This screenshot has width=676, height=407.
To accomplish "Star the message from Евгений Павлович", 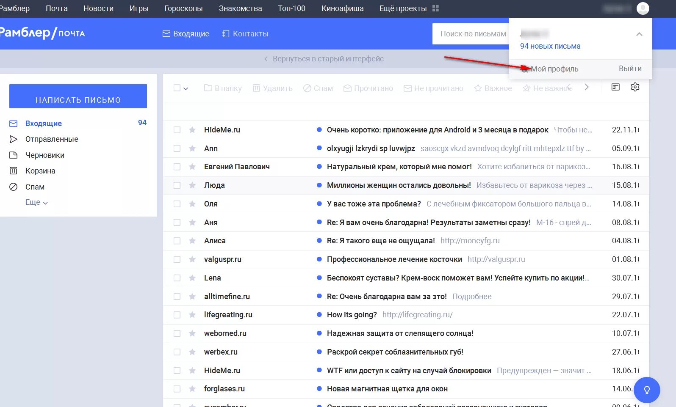I will pos(192,167).
